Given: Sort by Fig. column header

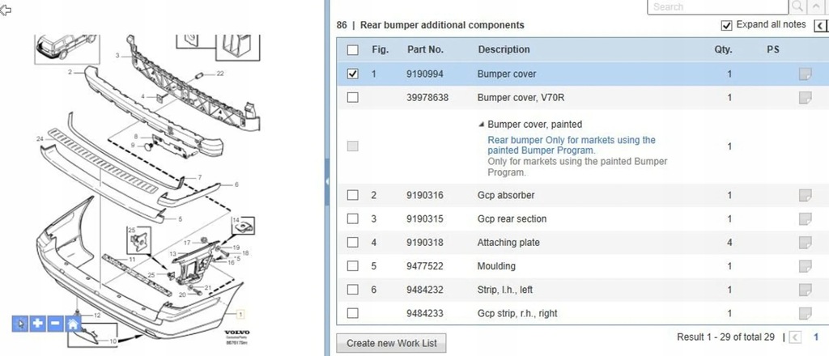Looking at the screenshot, I should (x=380, y=49).
